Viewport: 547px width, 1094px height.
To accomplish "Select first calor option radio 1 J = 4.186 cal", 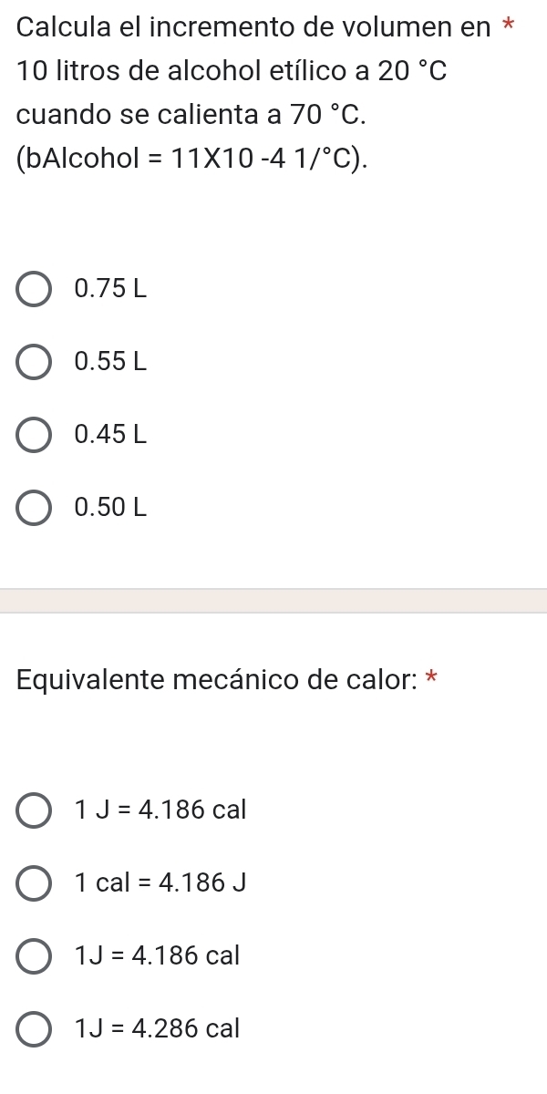I will point(35,810).
